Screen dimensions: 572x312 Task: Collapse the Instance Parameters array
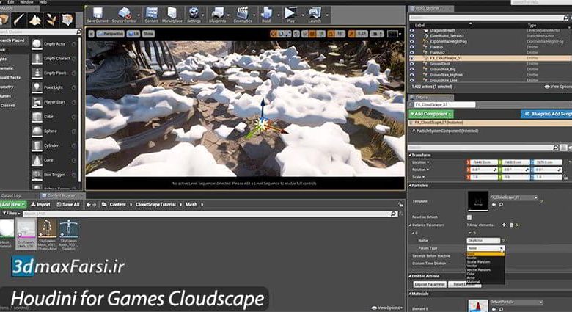[411, 225]
